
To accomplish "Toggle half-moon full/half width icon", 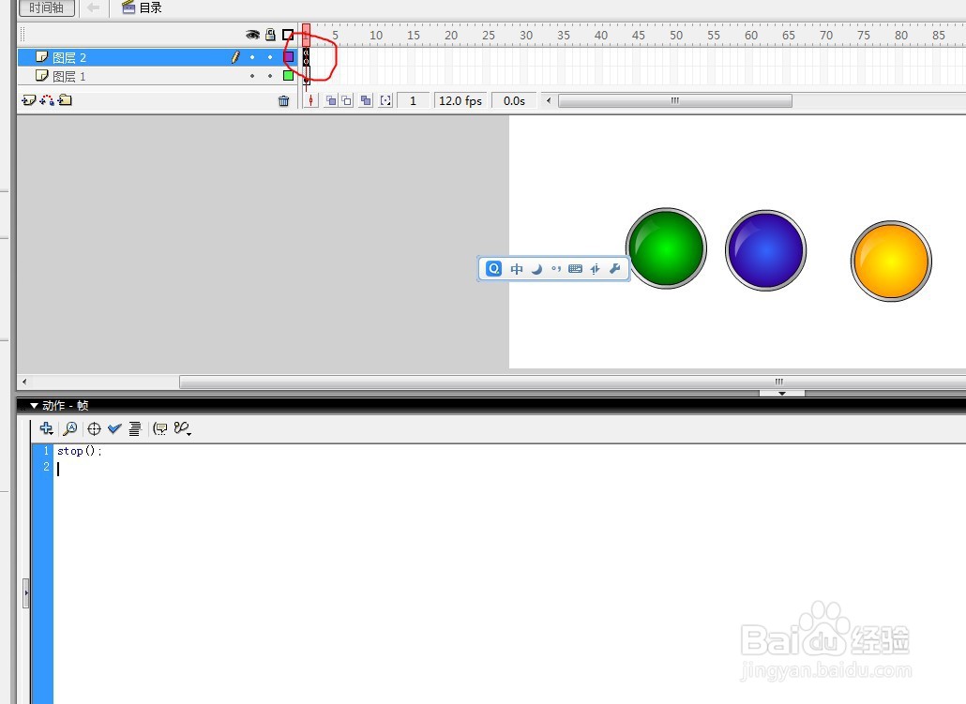I will coord(536,268).
